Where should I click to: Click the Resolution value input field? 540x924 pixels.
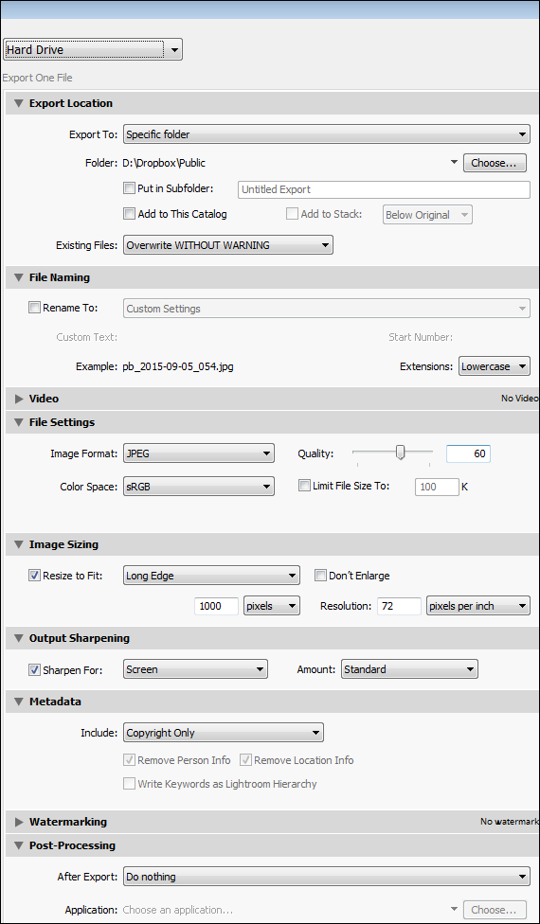(400, 606)
